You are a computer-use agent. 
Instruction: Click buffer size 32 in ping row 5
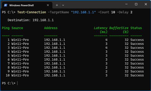tap(127, 56)
